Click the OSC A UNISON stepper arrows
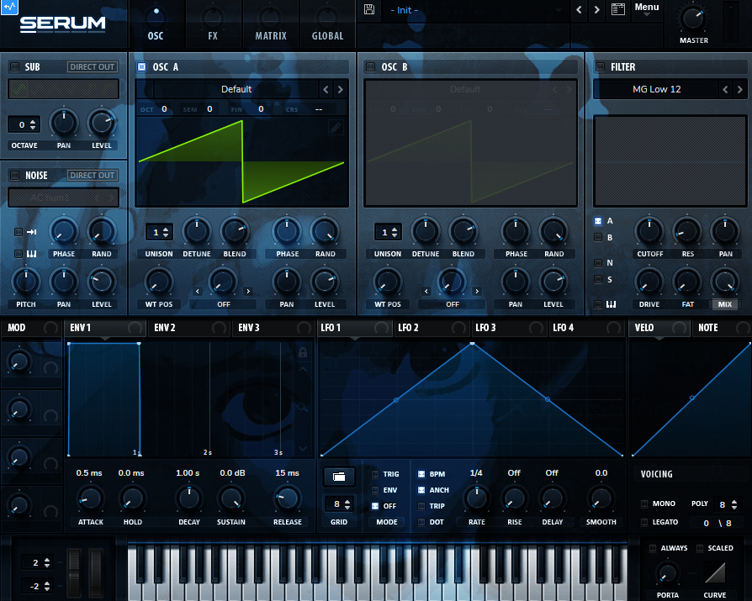The image size is (752, 601). click(x=166, y=233)
